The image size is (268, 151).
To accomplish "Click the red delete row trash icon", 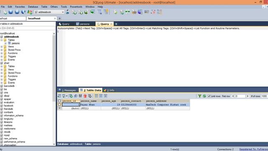I will (x=85, y=96).
